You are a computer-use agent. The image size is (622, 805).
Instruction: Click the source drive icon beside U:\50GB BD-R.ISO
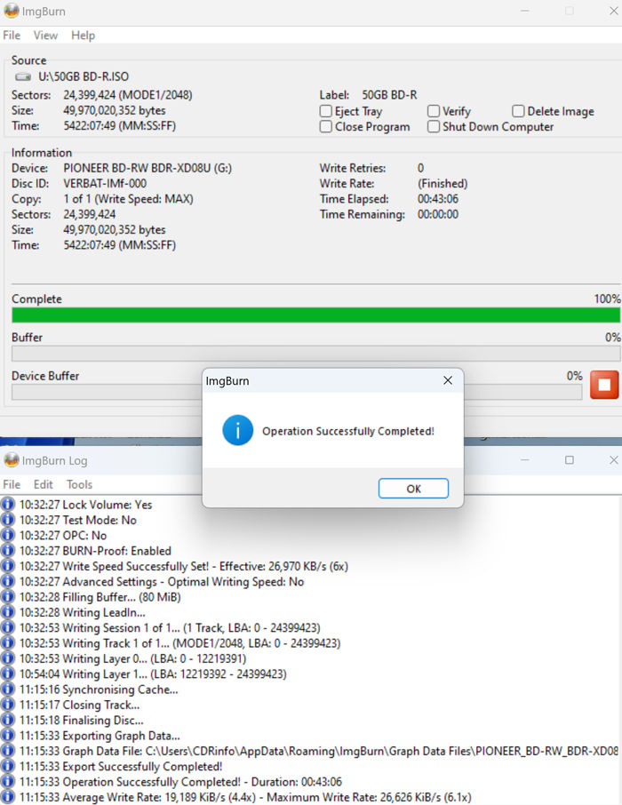coord(23,77)
